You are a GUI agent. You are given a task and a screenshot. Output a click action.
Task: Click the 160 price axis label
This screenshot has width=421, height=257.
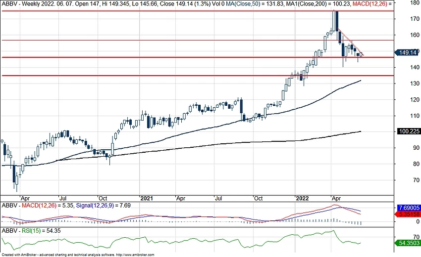click(x=415, y=35)
